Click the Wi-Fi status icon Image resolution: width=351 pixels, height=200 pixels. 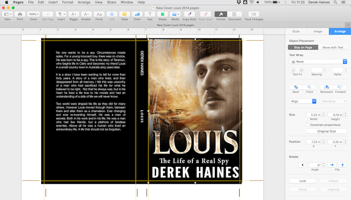click(252, 2)
